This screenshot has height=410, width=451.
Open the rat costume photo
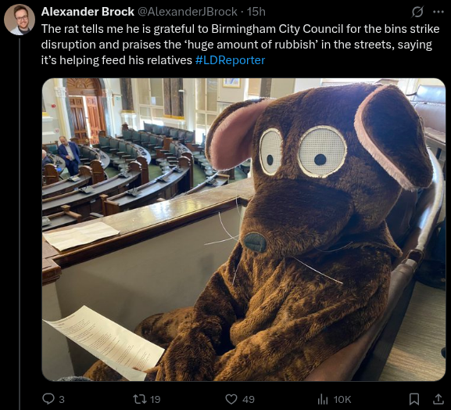tap(244, 229)
